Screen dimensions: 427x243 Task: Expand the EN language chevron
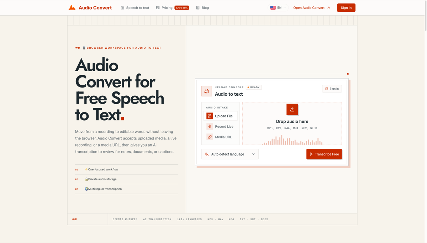(x=285, y=8)
